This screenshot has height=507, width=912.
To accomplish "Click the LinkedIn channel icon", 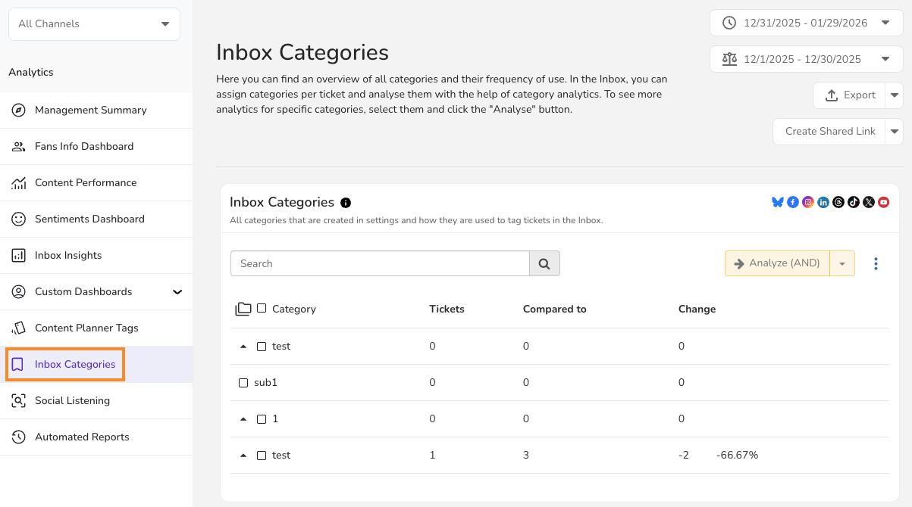I will pos(823,202).
